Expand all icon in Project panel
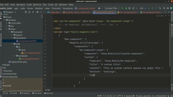 click(29, 12)
